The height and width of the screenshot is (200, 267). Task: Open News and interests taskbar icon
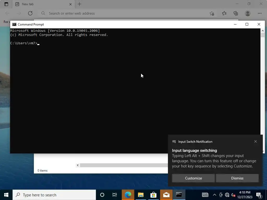pyautogui.click(x=205, y=195)
